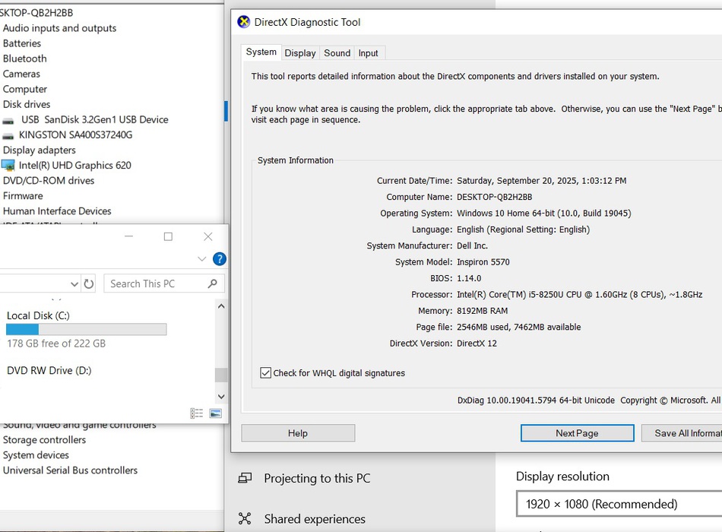Expand the ribbon with the chevron arrow

click(201, 259)
